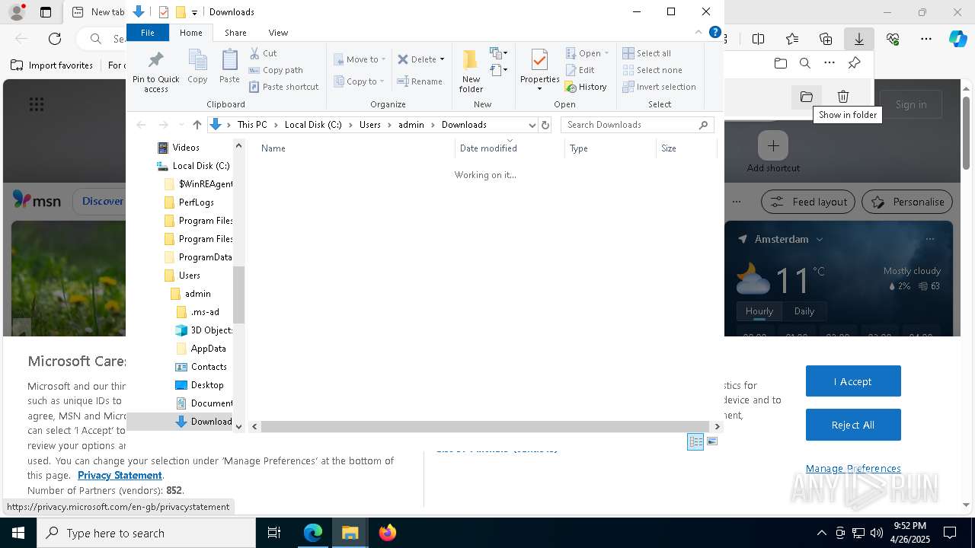Open Move to dropdown
Screen dimensions: 975x548
click(x=360, y=59)
